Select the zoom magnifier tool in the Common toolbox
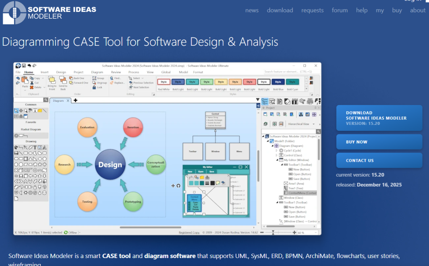 click(25, 111)
